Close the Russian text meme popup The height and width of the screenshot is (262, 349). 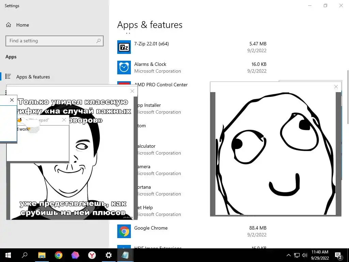(132, 91)
